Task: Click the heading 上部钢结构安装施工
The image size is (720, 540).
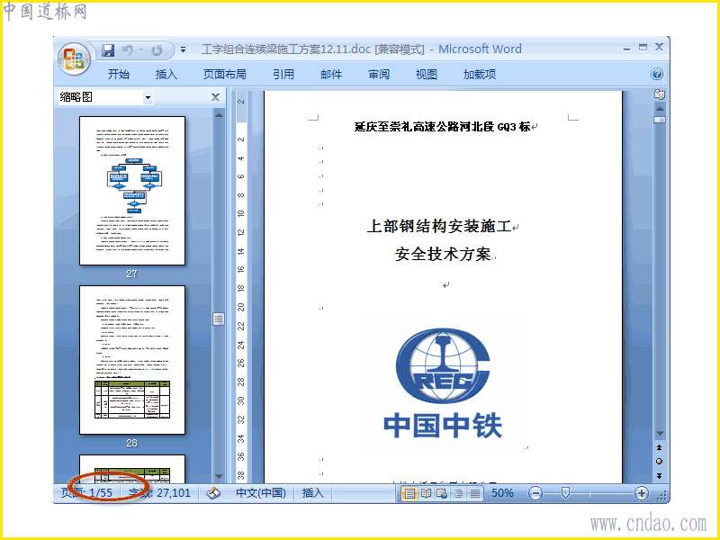Action: [439, 227]
